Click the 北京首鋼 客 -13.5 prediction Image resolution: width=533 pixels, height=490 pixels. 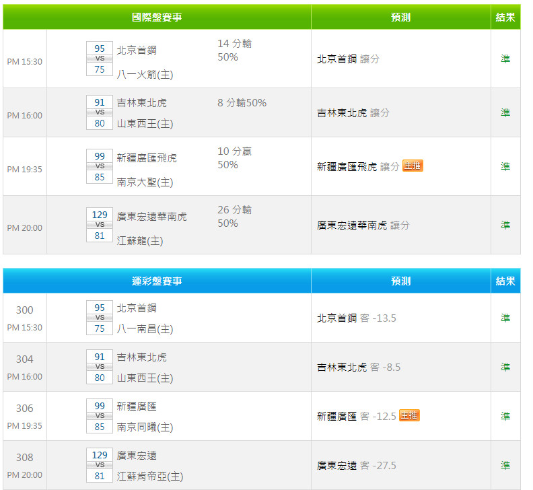pos(357,318)
